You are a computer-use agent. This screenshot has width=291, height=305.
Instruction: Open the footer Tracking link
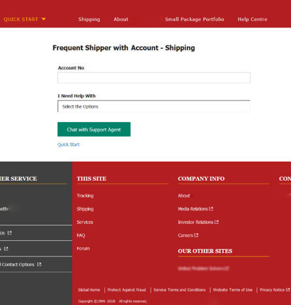tap(85, 196)
